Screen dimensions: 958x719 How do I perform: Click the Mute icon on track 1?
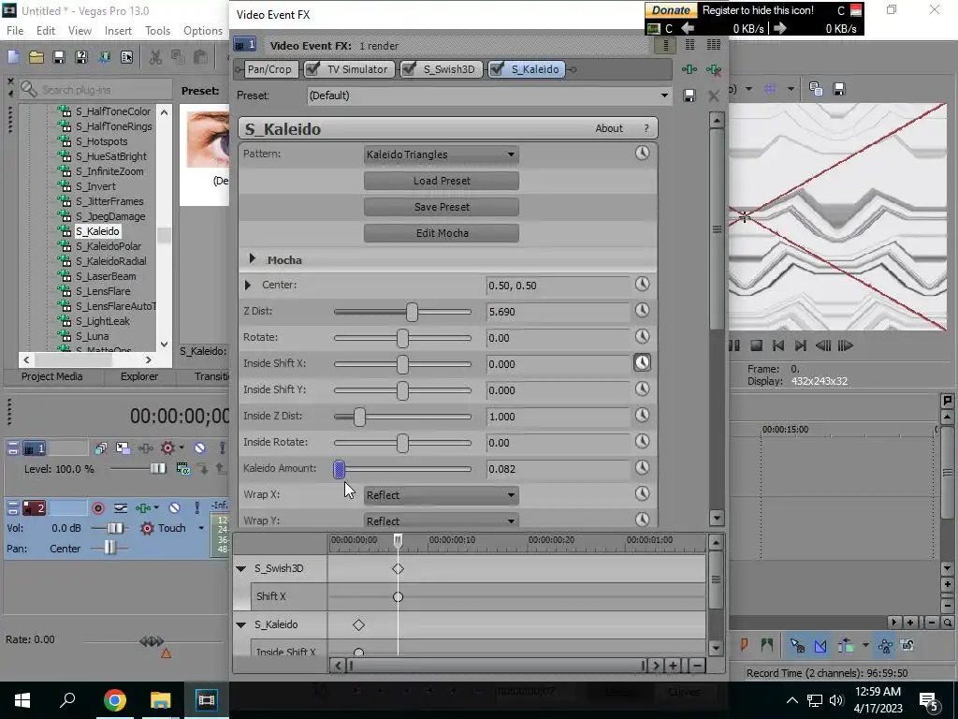coord(199,448)
